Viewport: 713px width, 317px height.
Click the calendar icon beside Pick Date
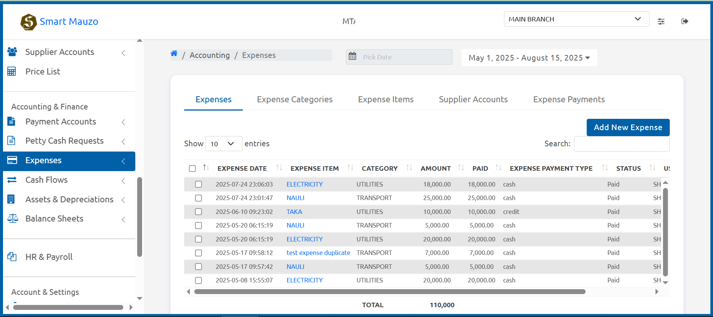(353, 56)
